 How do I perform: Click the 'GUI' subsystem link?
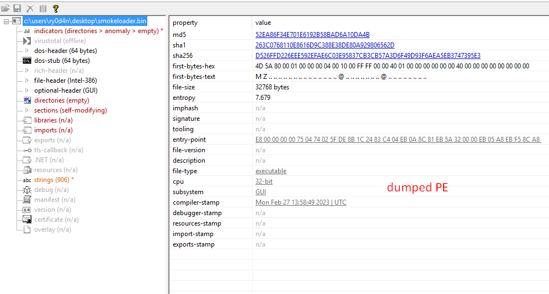click(x=260, y=192)
